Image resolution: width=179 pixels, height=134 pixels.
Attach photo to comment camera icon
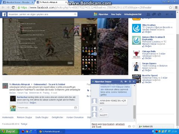(75, 108)
